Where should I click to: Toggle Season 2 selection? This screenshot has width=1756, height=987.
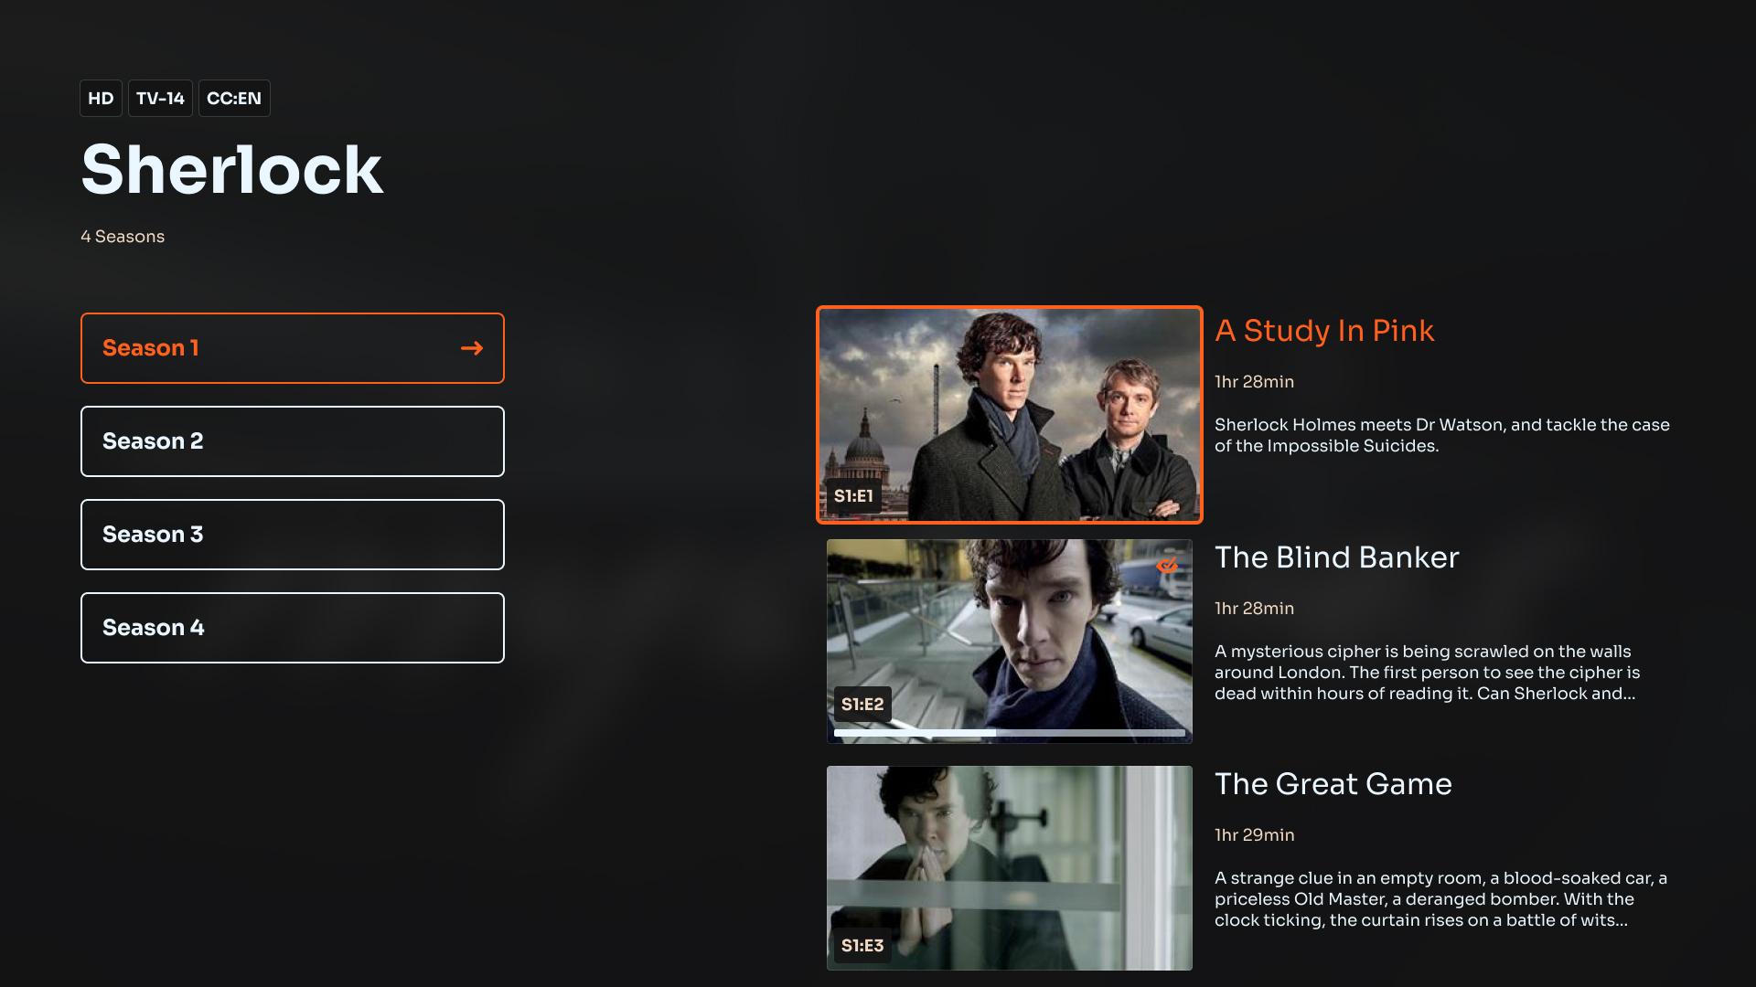coord(293,440)
